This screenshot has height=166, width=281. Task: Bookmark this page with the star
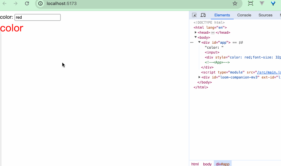(x=235, y=3)
